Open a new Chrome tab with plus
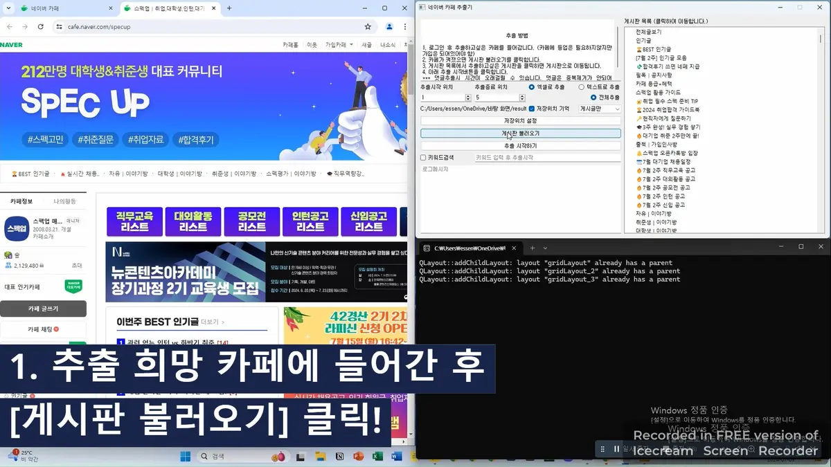This screenshot has width=831, height=467. pyautogui.click(x=229, y=8)
